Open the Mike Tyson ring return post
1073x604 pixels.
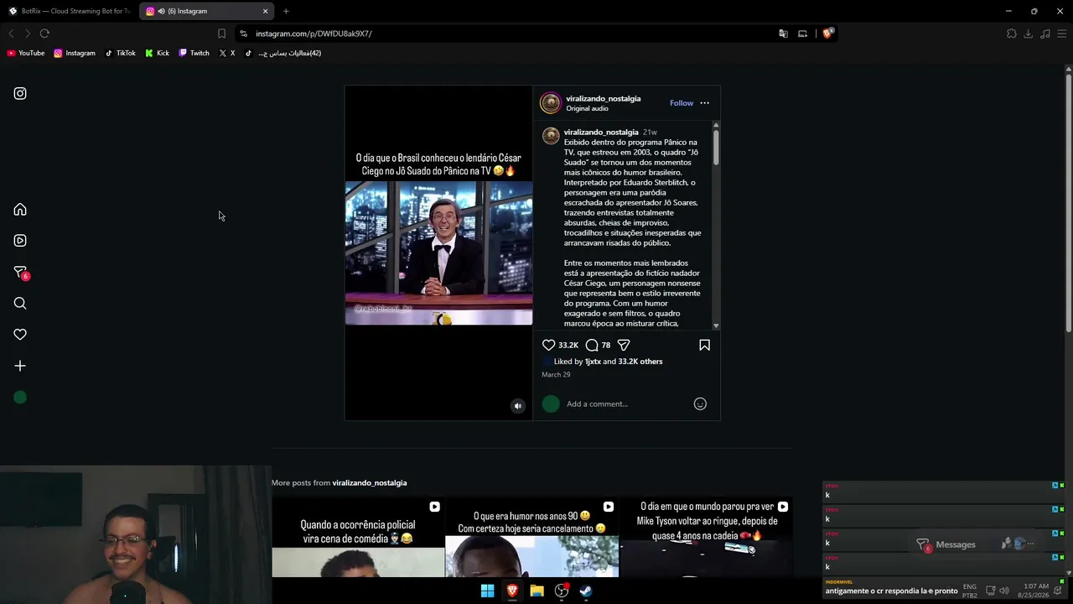tap(706, 538)
